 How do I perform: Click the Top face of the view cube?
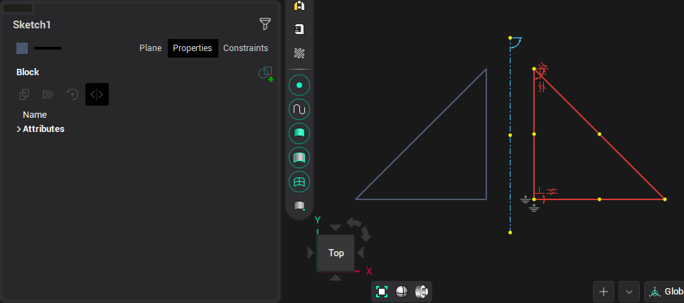336,253
